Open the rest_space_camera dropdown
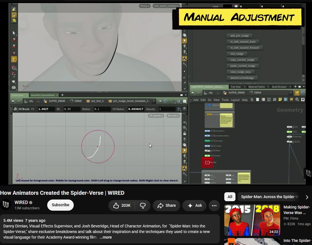 click(x=166, y=6)
